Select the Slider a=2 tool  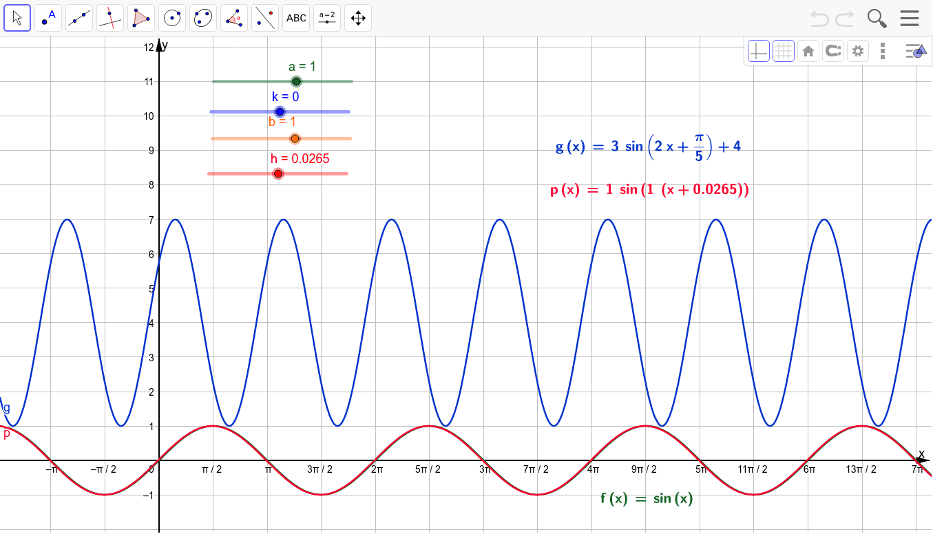327,18
